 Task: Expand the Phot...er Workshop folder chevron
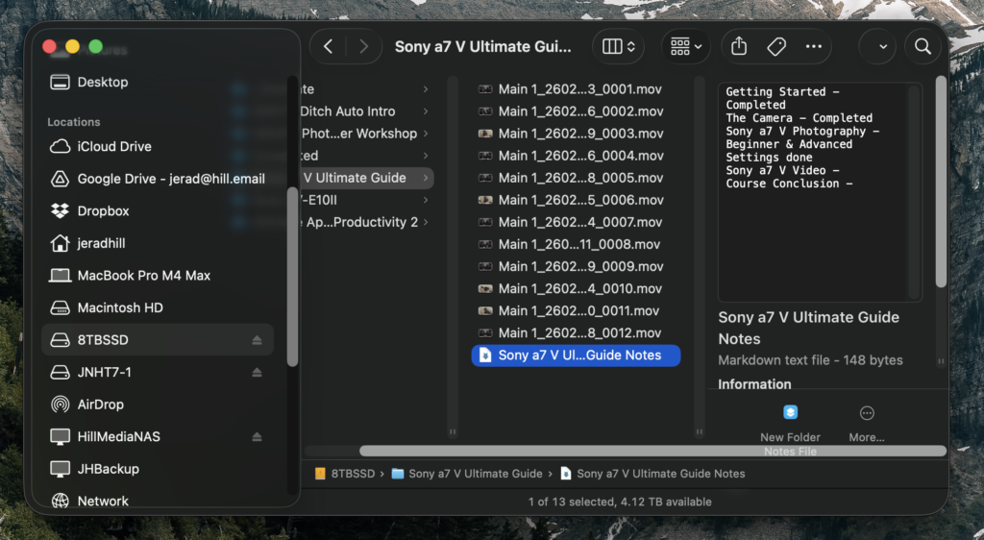point(426,134)
